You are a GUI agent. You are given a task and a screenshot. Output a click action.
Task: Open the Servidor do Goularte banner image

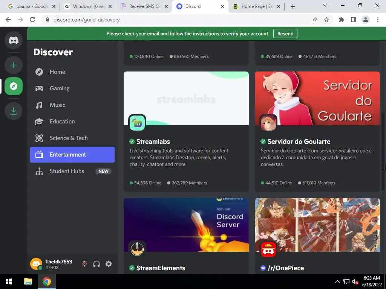tap(317, 98)
